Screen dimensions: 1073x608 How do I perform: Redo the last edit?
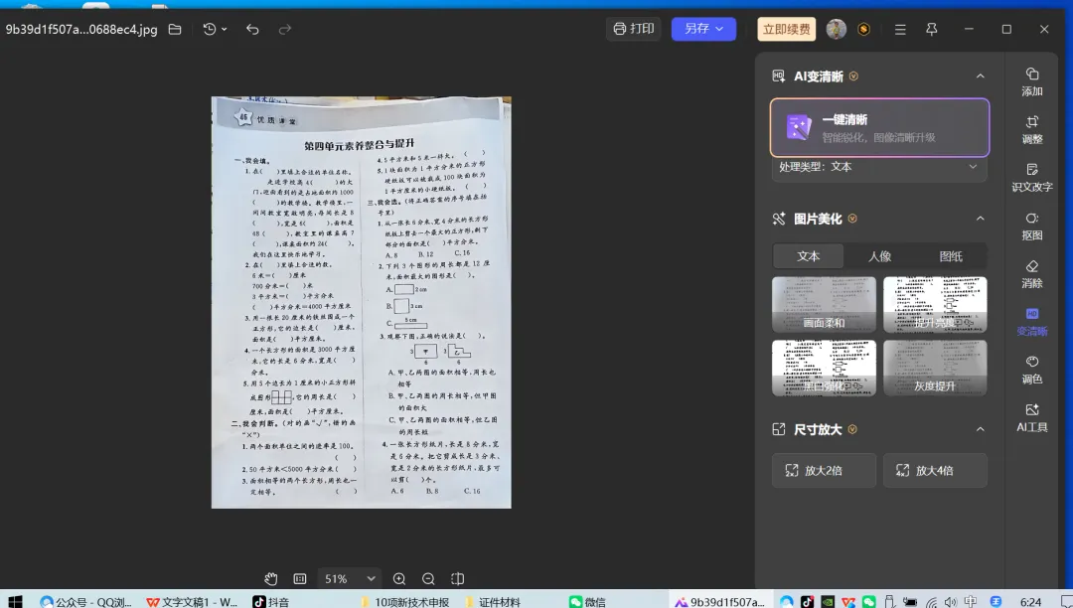pyautogui.click(x=285, y=30)
